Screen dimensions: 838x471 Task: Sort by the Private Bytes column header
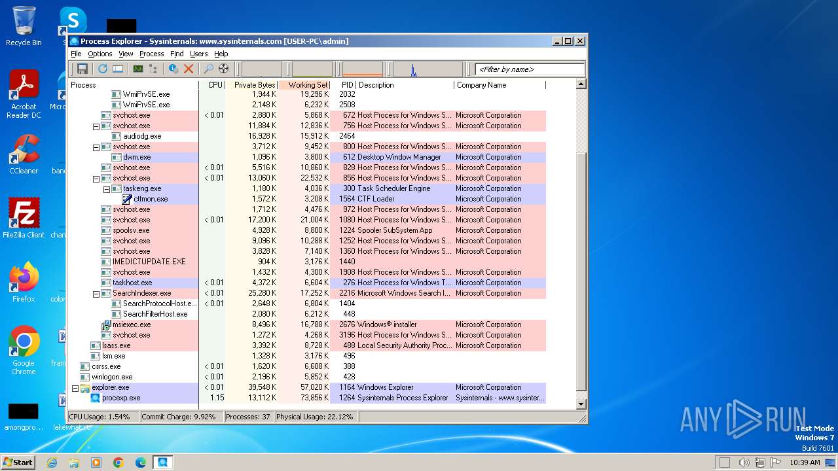251,85
